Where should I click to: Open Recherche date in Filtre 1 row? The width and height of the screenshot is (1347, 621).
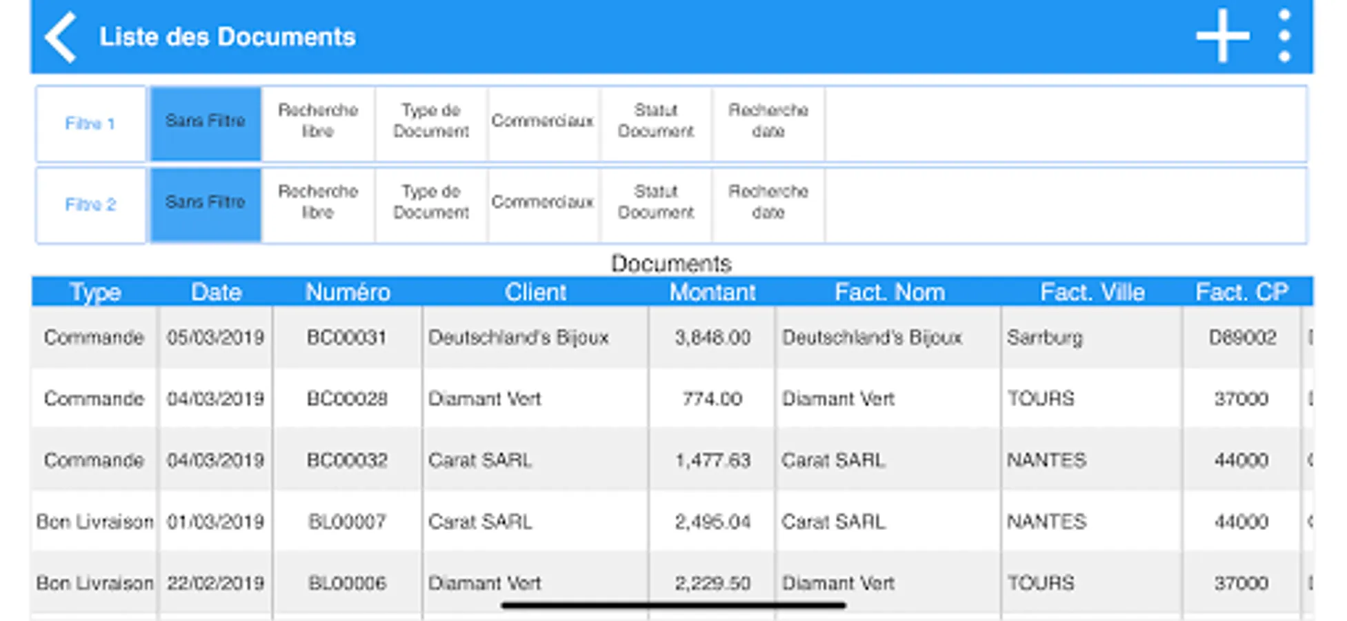click(768, 124)
